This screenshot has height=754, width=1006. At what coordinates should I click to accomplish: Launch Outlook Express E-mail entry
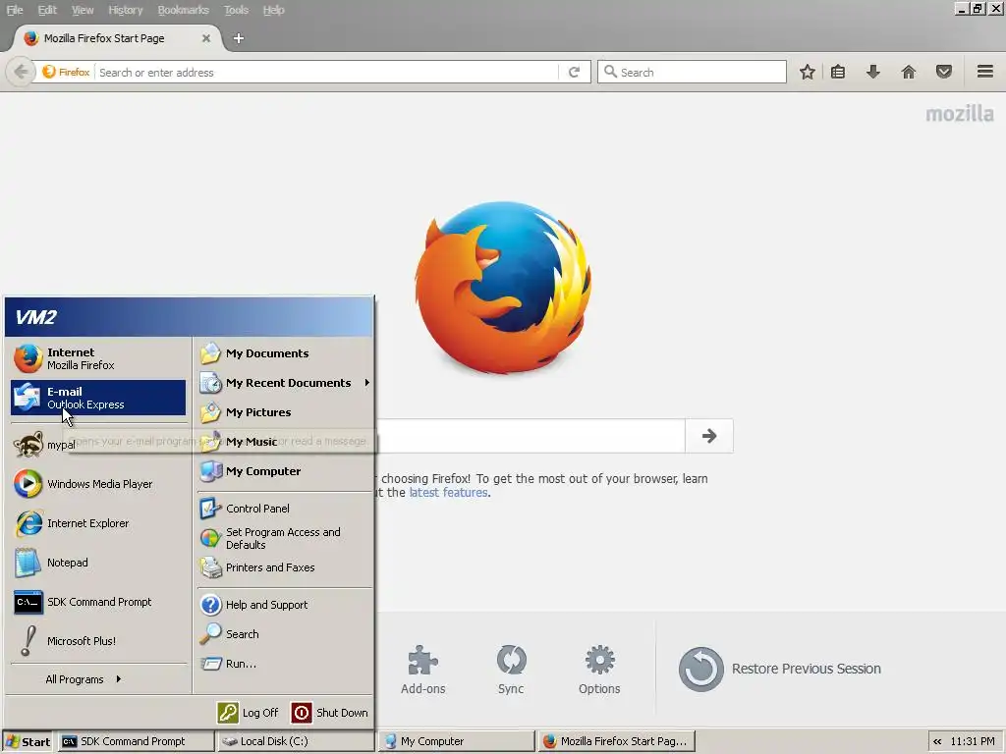[x=98, y=398]
